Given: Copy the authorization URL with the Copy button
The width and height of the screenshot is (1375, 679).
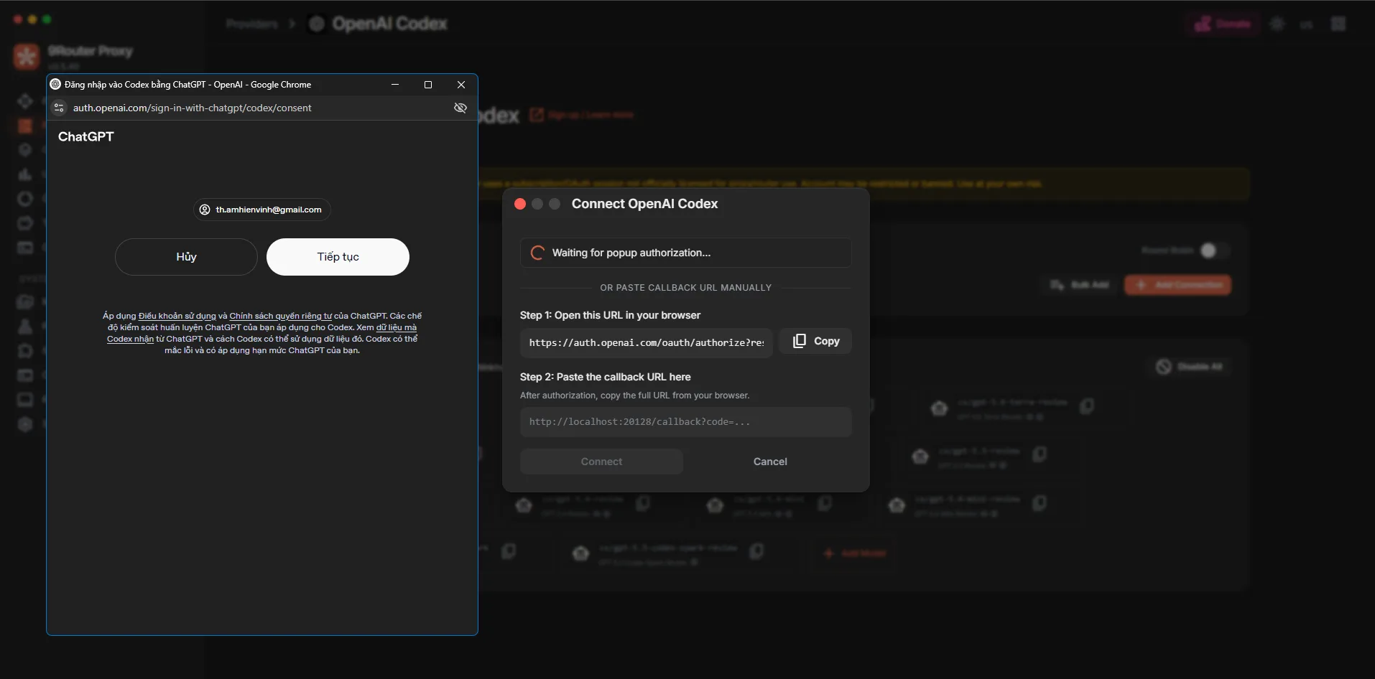Looking at the screenshot, I should 815,341.
